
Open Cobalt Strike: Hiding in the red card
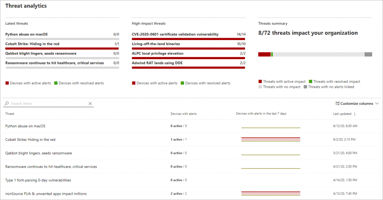32,44
